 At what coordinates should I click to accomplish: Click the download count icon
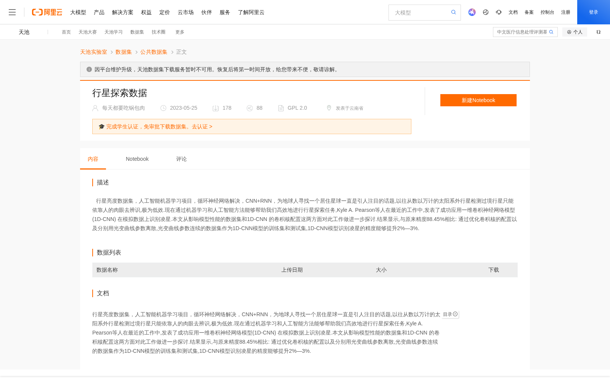click(x=215, y=108)
